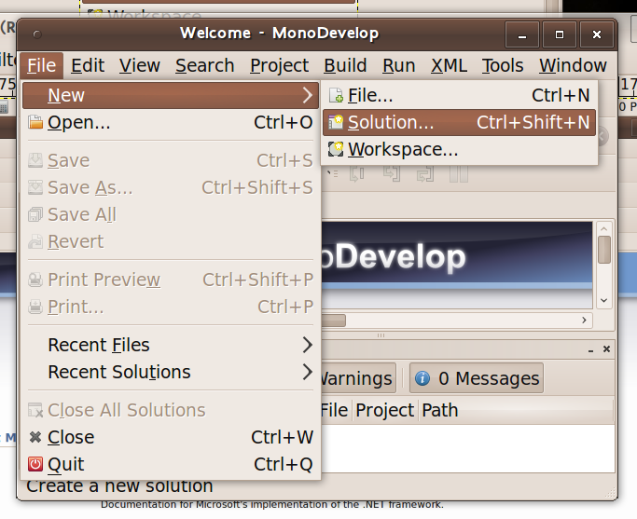Click the window menu dot in titlebar

pos(37,34)
